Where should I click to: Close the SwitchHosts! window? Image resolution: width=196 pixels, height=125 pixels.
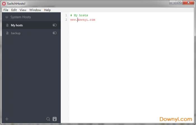[x=188, y=3]
